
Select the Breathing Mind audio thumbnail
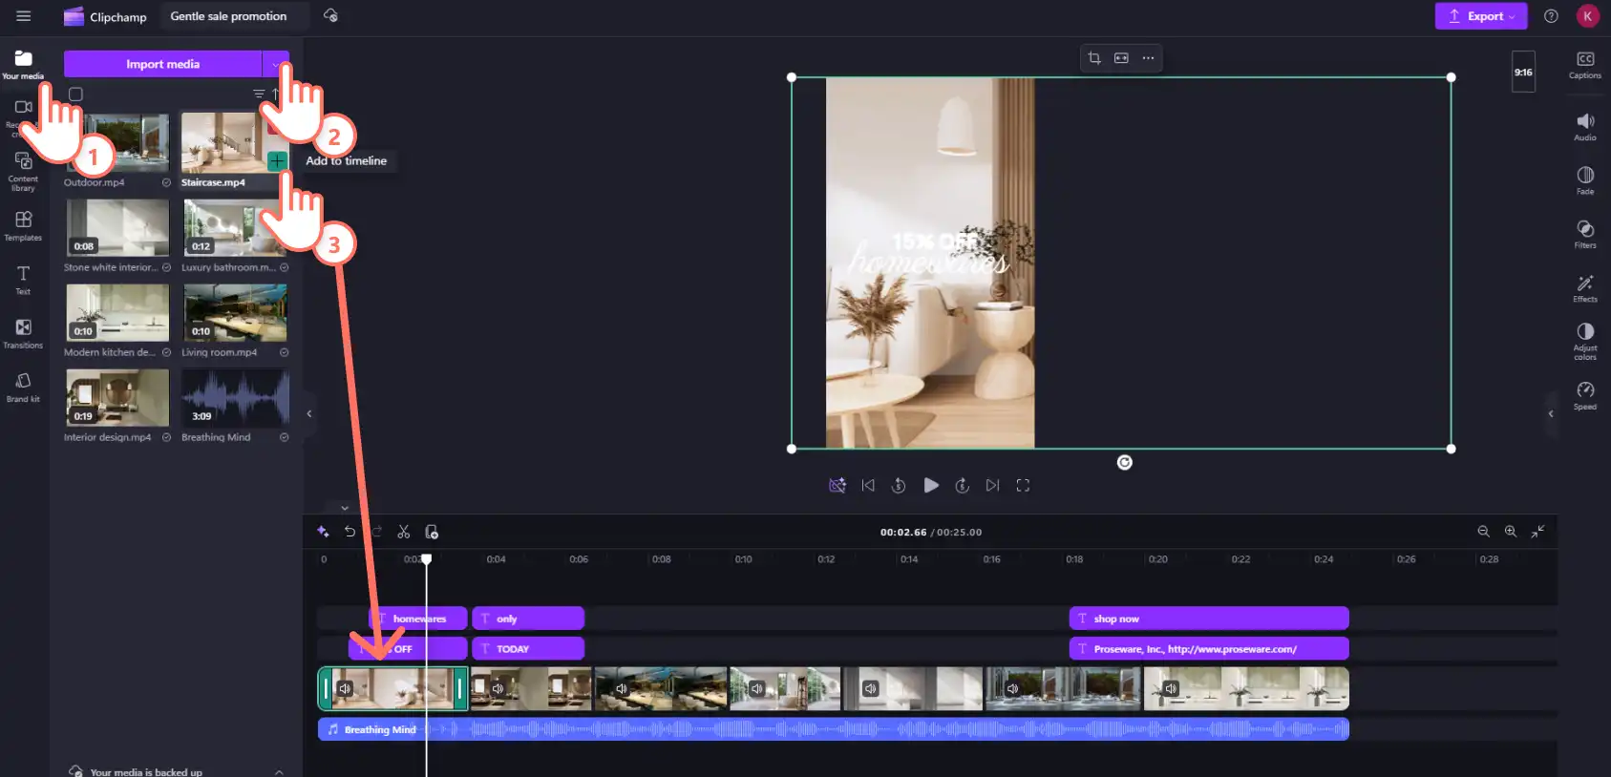tap(235, 397)
